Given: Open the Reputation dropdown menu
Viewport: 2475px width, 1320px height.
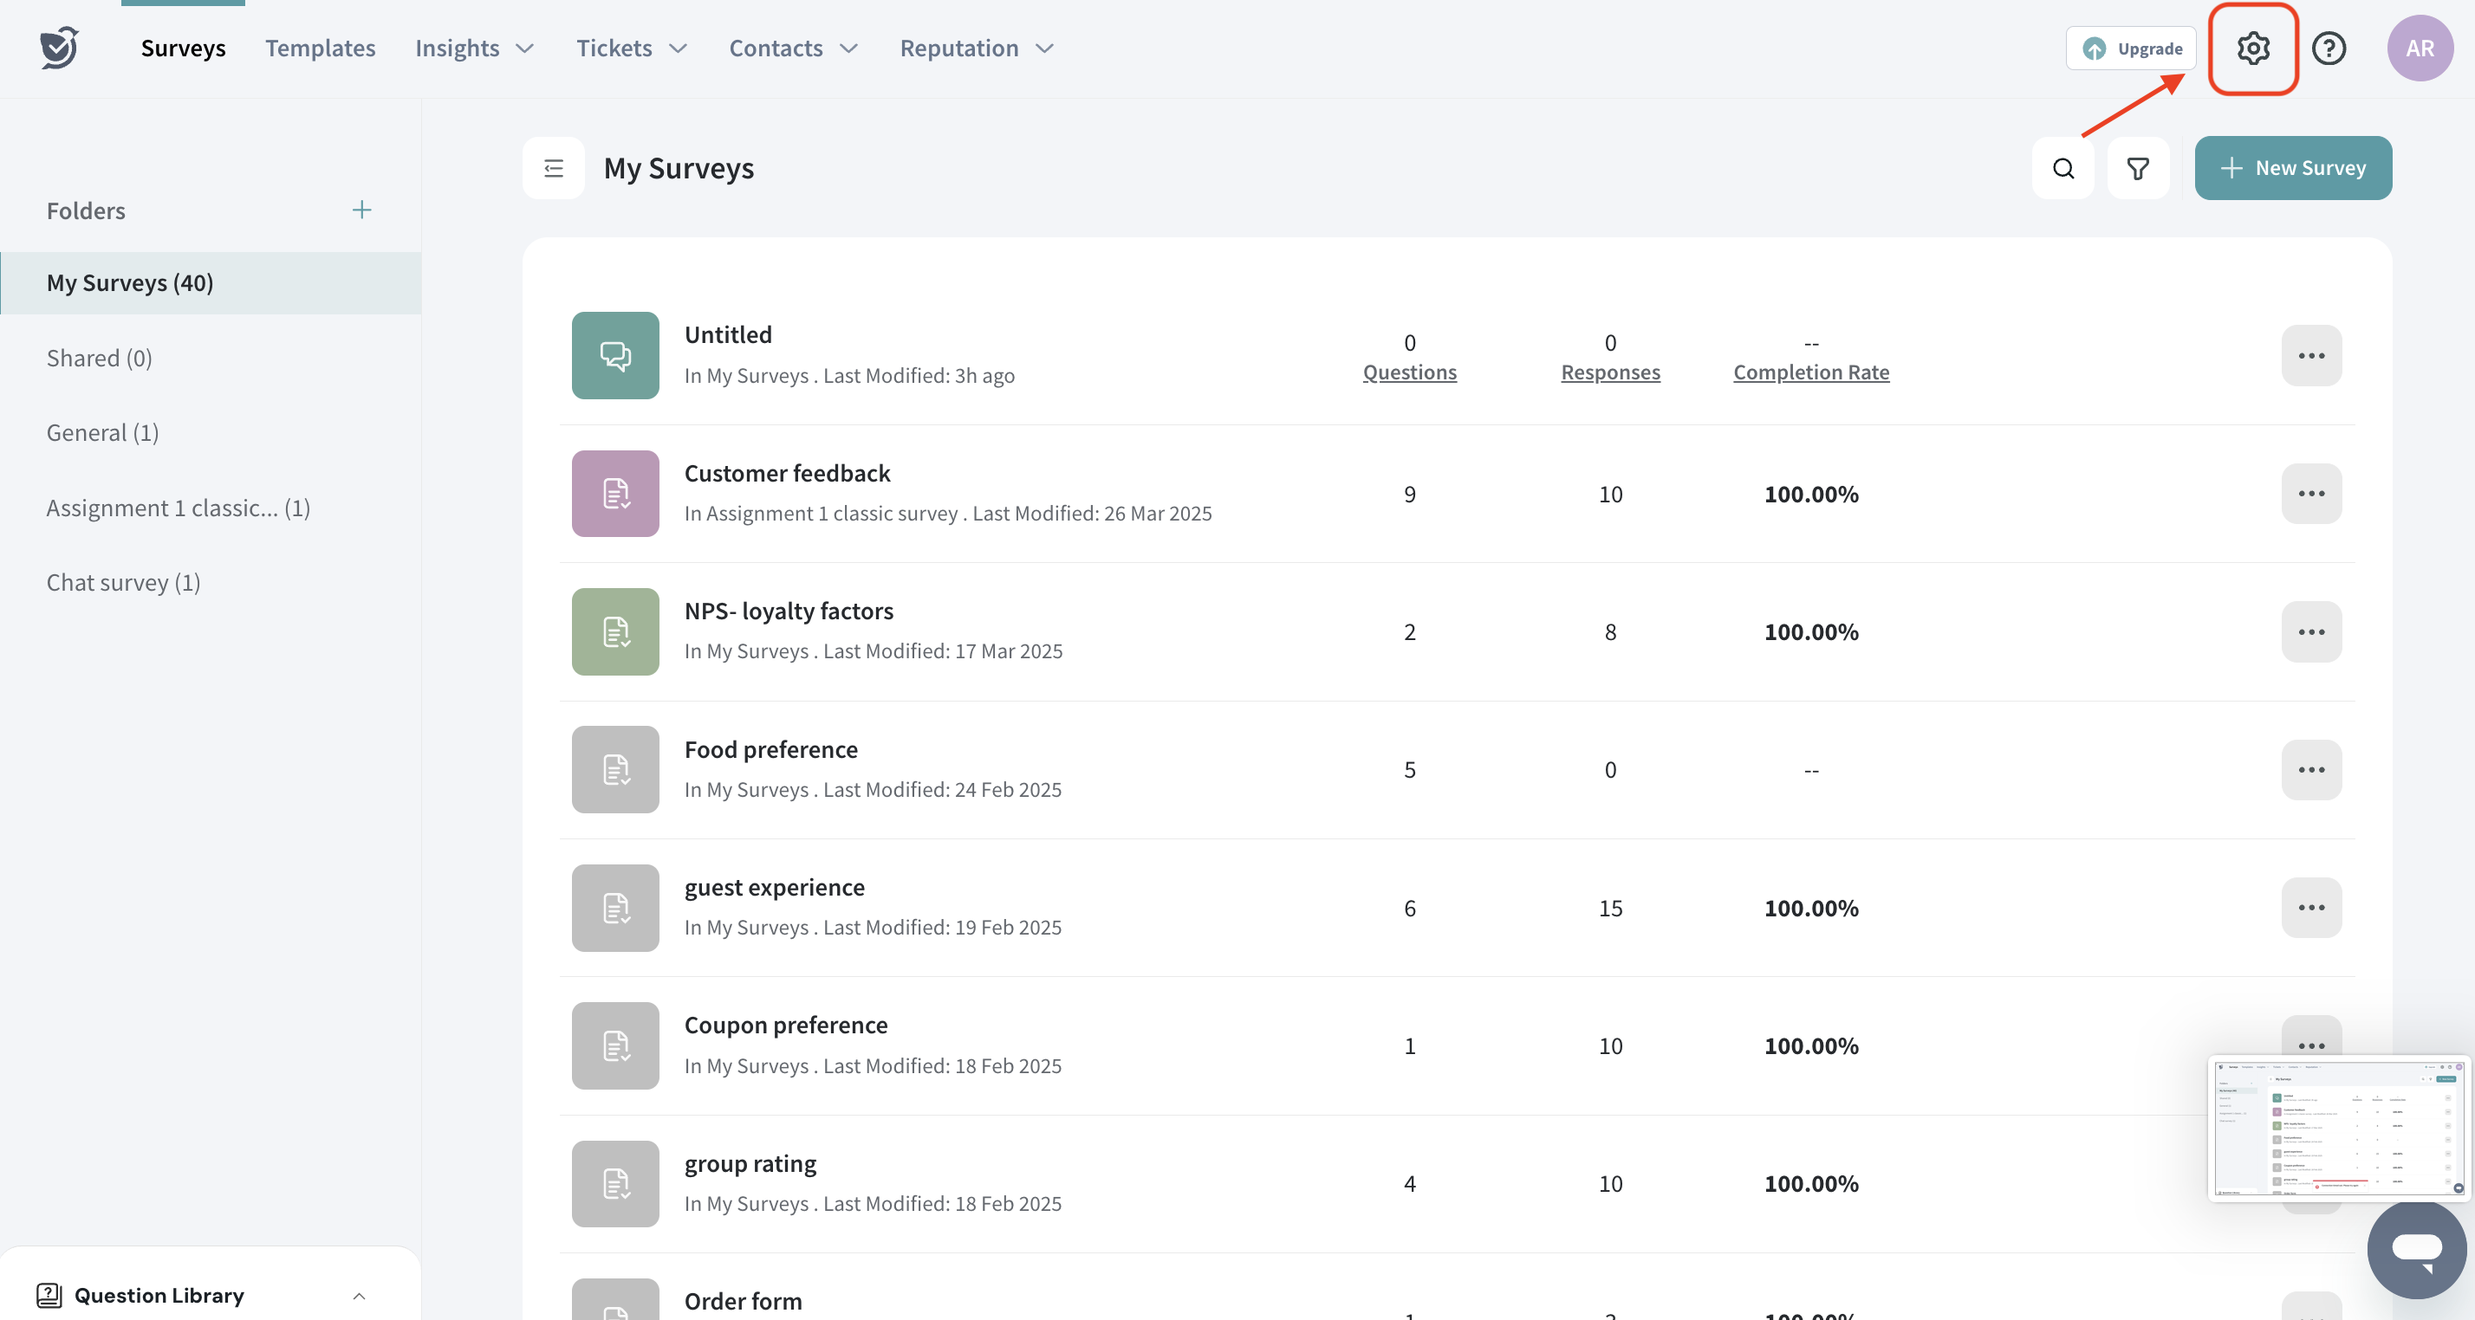Looking at the screenshot, I should pyautogui.click(x=976, y=48).
